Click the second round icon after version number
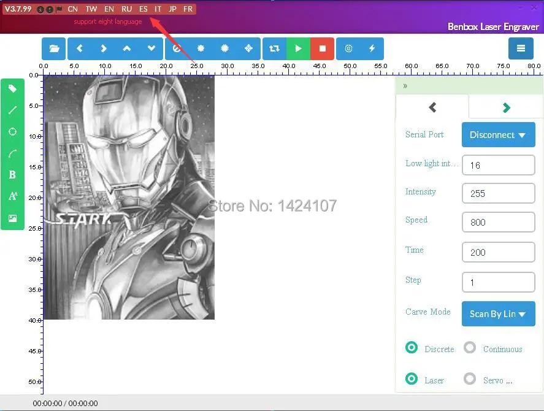This screenshot has width=544, height=411. [x=50, y=9]
